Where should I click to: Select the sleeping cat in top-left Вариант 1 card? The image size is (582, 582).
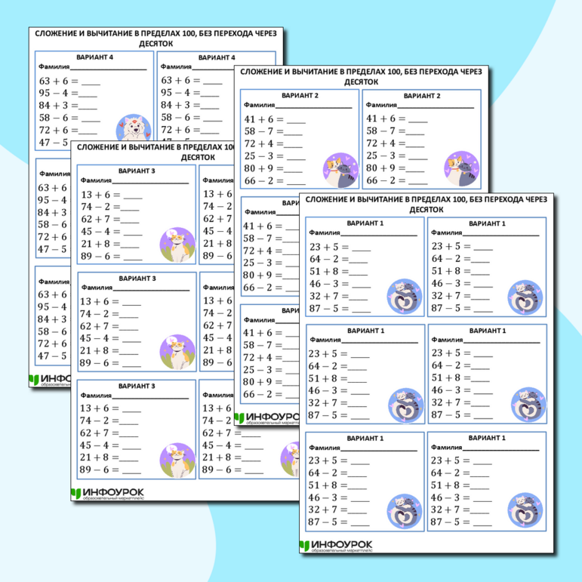point(404,295)
